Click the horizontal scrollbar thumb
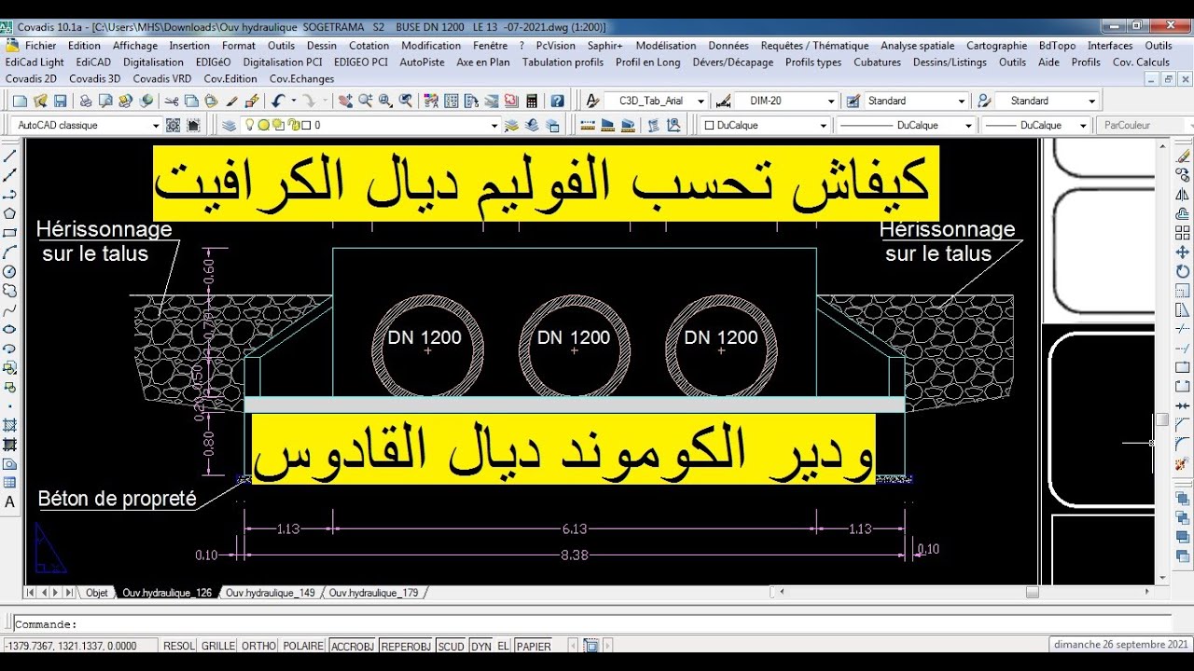The width and height of the screenshot is (1194, 671). point(1032,593)
